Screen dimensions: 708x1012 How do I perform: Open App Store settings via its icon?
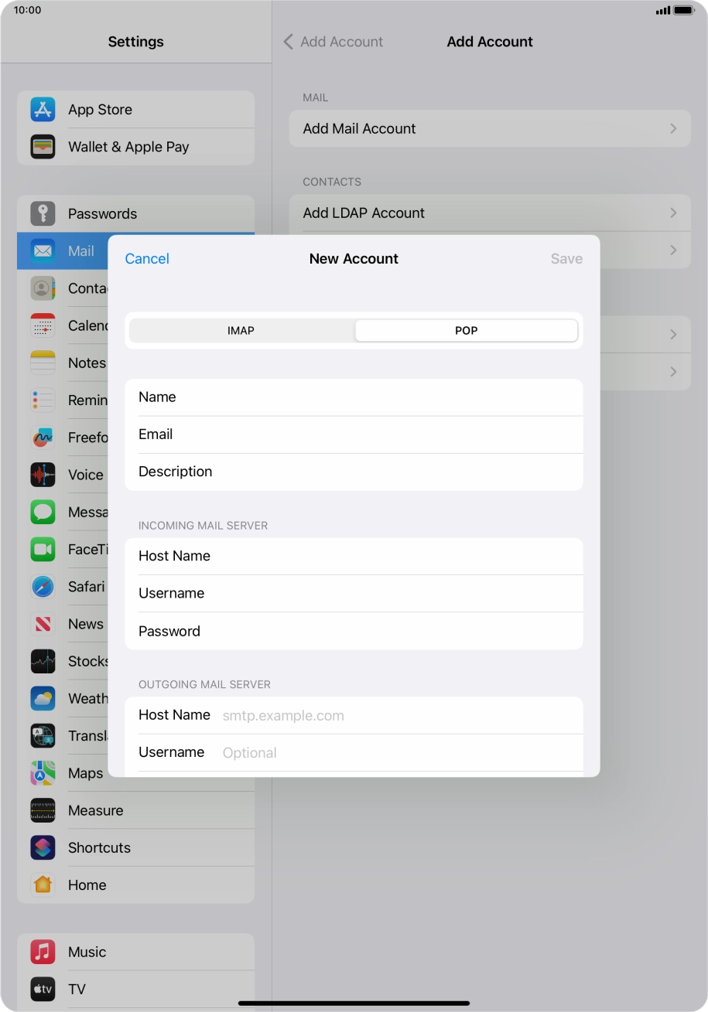(x=43, y=109)
